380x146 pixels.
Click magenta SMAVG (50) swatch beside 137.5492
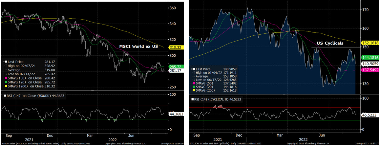(194, 83)
